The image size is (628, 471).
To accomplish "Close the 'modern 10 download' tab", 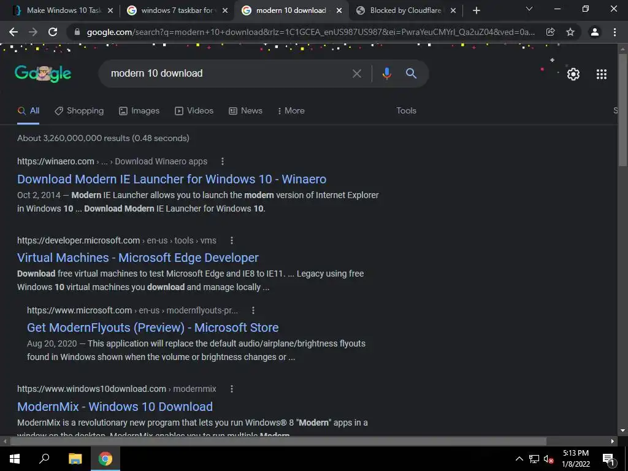I will [x=339, y=11].
